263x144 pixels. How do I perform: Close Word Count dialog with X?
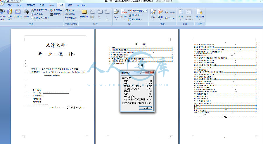pos(149,72)
